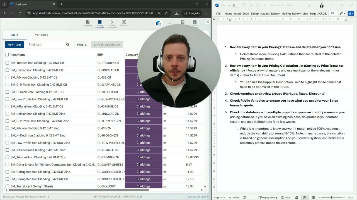Viewport: 357px width, 200px height.
Task: Click the export document icon in Shedmate toolbar
Action: 183,22
